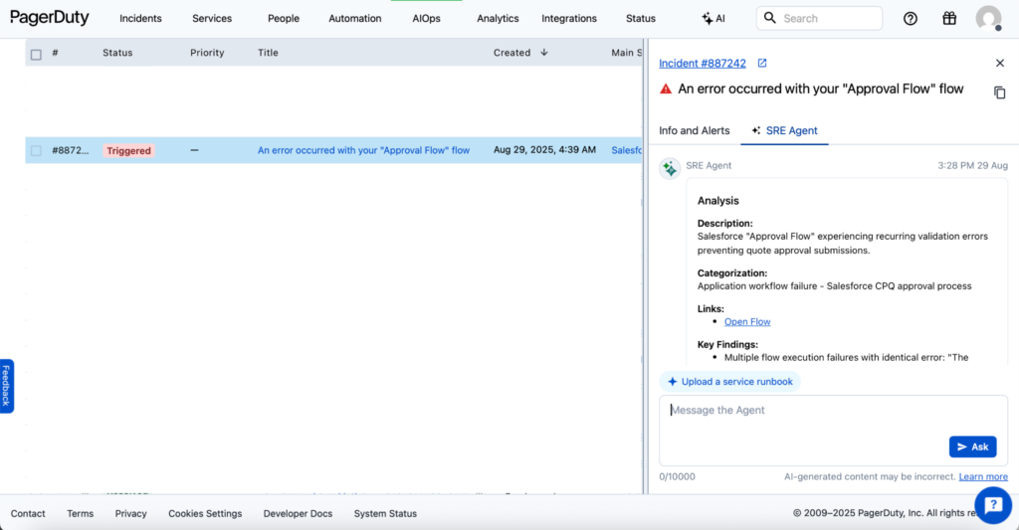Sort by the Created column arrow
This screenshot has width=1019, height=530.
click(x=544, y=53)
